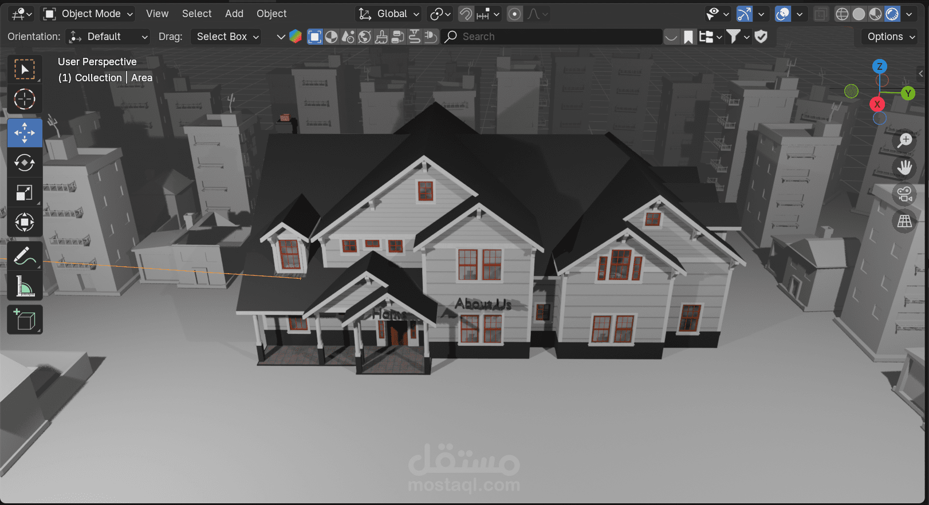
Task: Switch to Material Preview shading
Action: click(875, 14)
